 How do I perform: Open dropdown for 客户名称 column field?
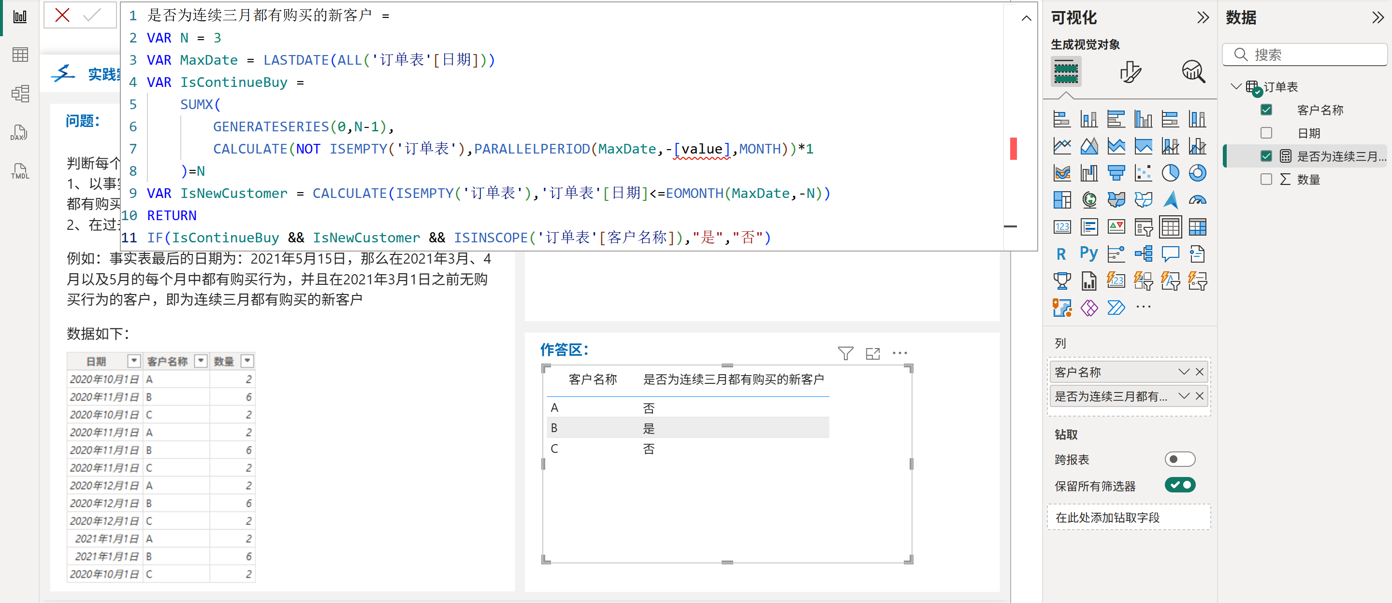coord(1183,372)
